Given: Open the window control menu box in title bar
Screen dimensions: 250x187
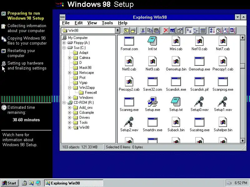Looking at the screenshot, I should 63,17.
